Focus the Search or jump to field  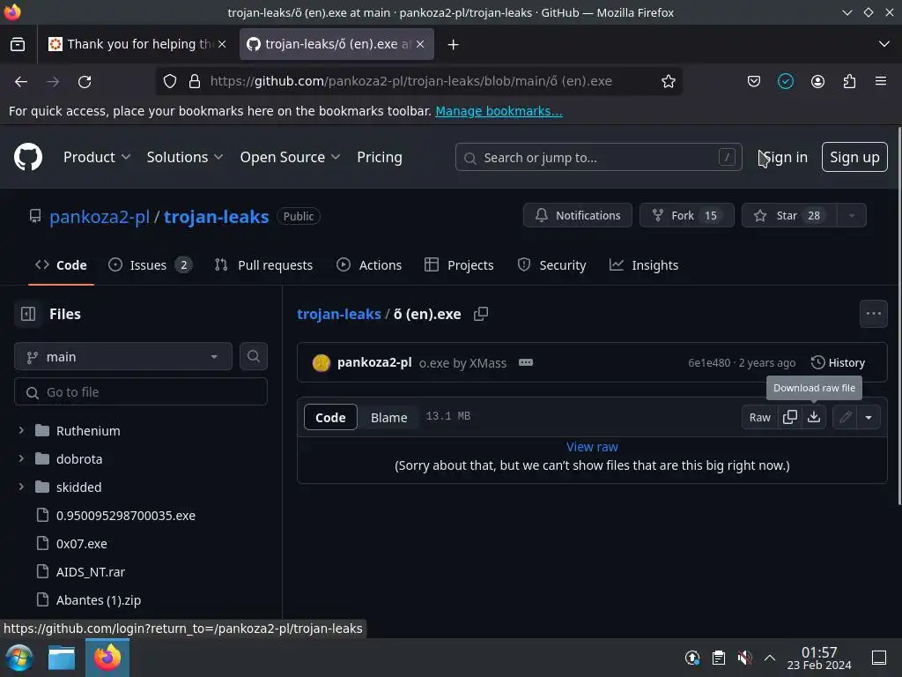(x=598, y=157)
